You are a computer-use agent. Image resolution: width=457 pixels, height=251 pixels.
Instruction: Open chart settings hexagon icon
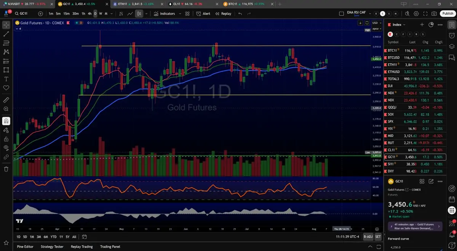(416, 14)
